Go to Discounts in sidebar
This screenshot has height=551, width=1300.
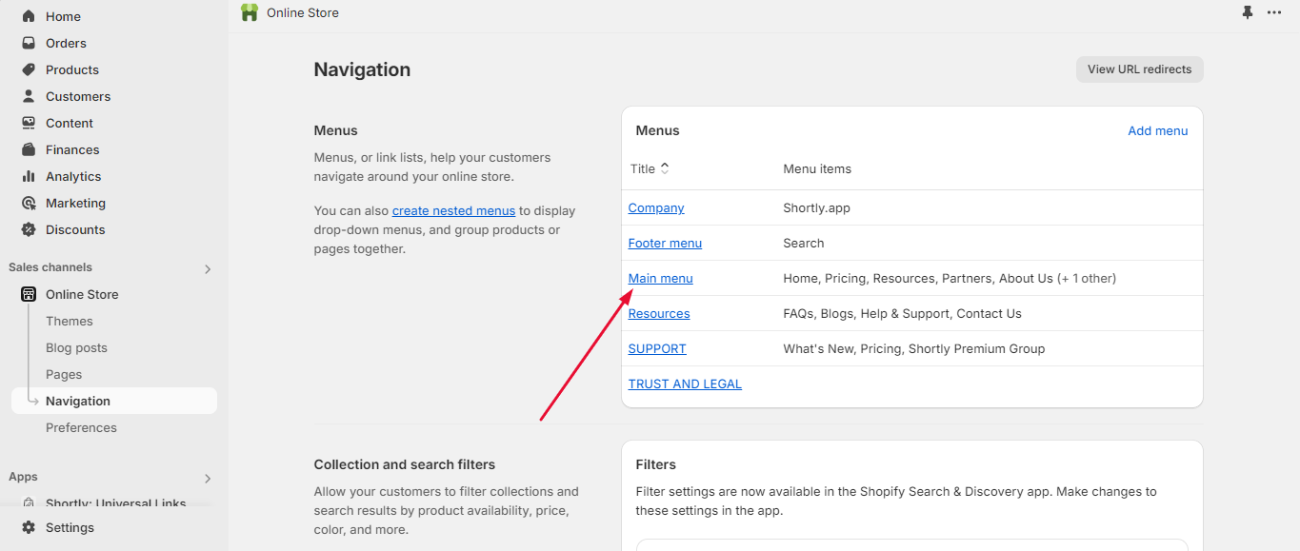point(75,229)
